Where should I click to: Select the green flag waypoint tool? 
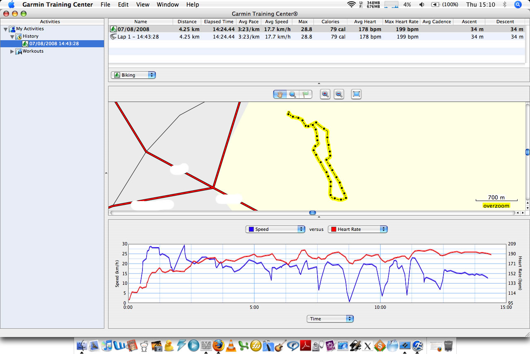tap(306, 94)
